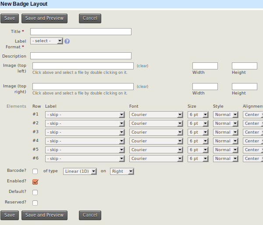
Task: Click Width field for top left image
Action: pos(205,66)
